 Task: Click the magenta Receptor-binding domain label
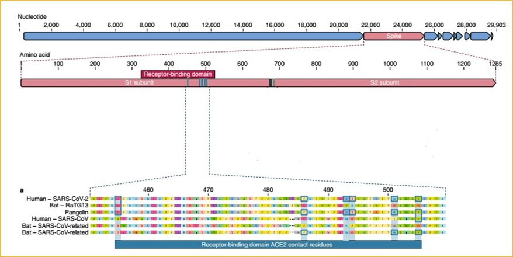(x=178, y=74)
